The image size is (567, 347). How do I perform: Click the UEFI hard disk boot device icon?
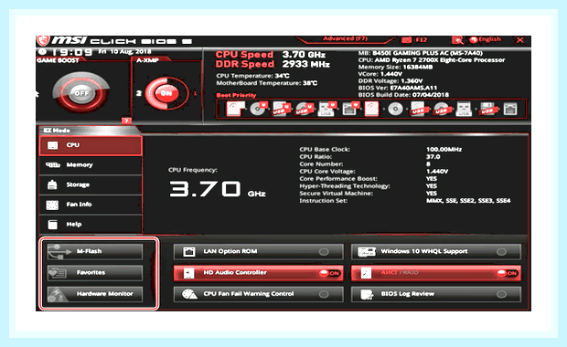(235, 109)
